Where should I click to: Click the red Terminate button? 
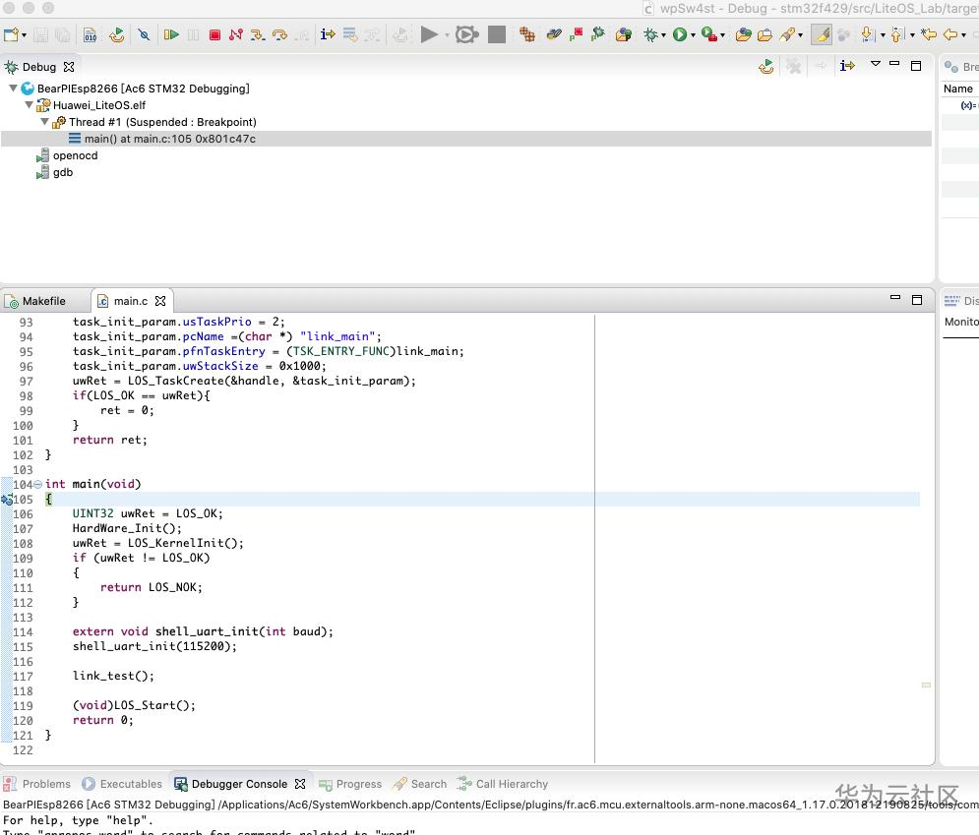tap(214, 35)
